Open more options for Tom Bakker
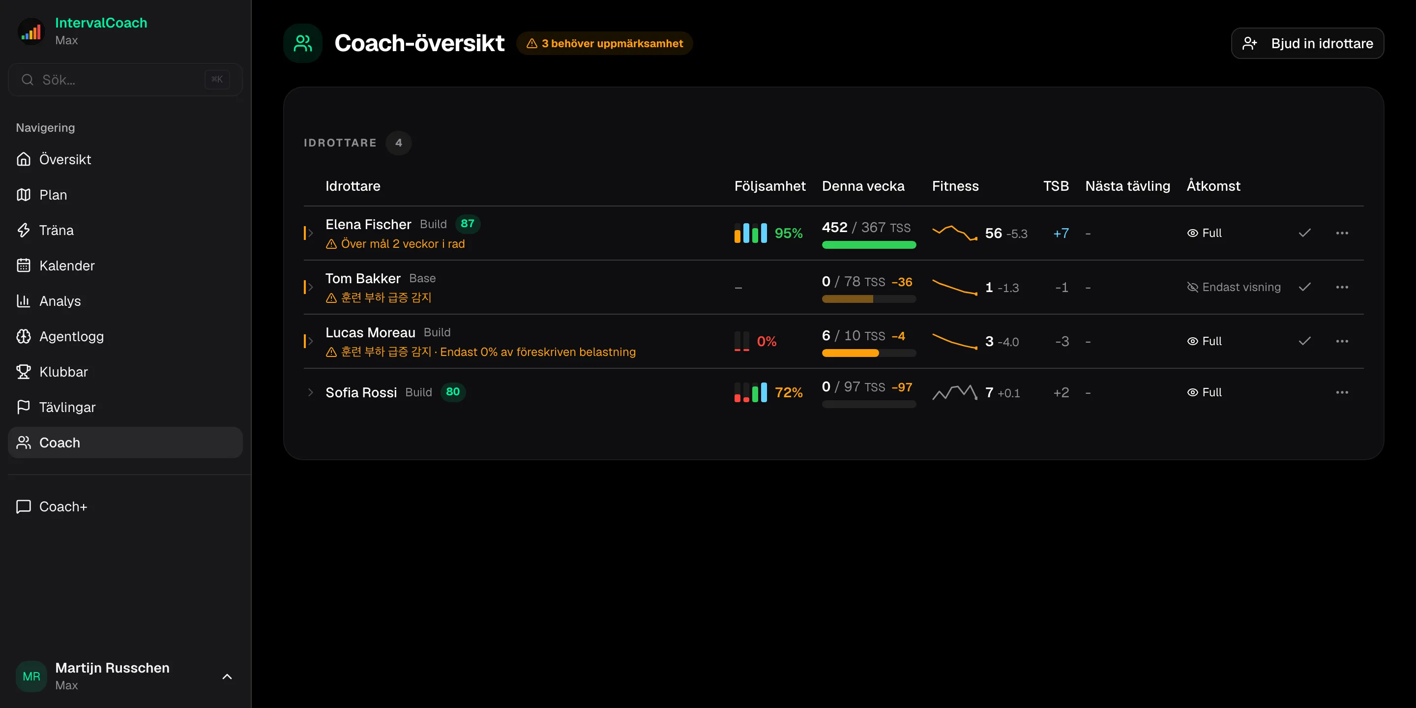 [1342, 287]
